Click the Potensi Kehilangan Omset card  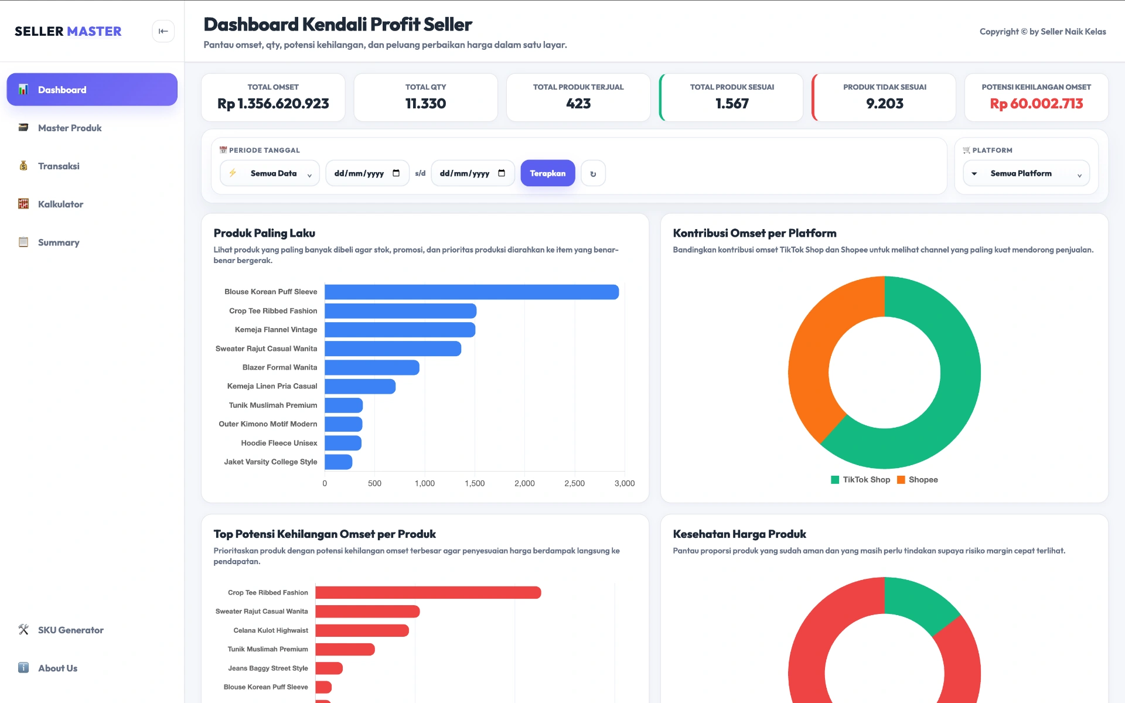1037,97
